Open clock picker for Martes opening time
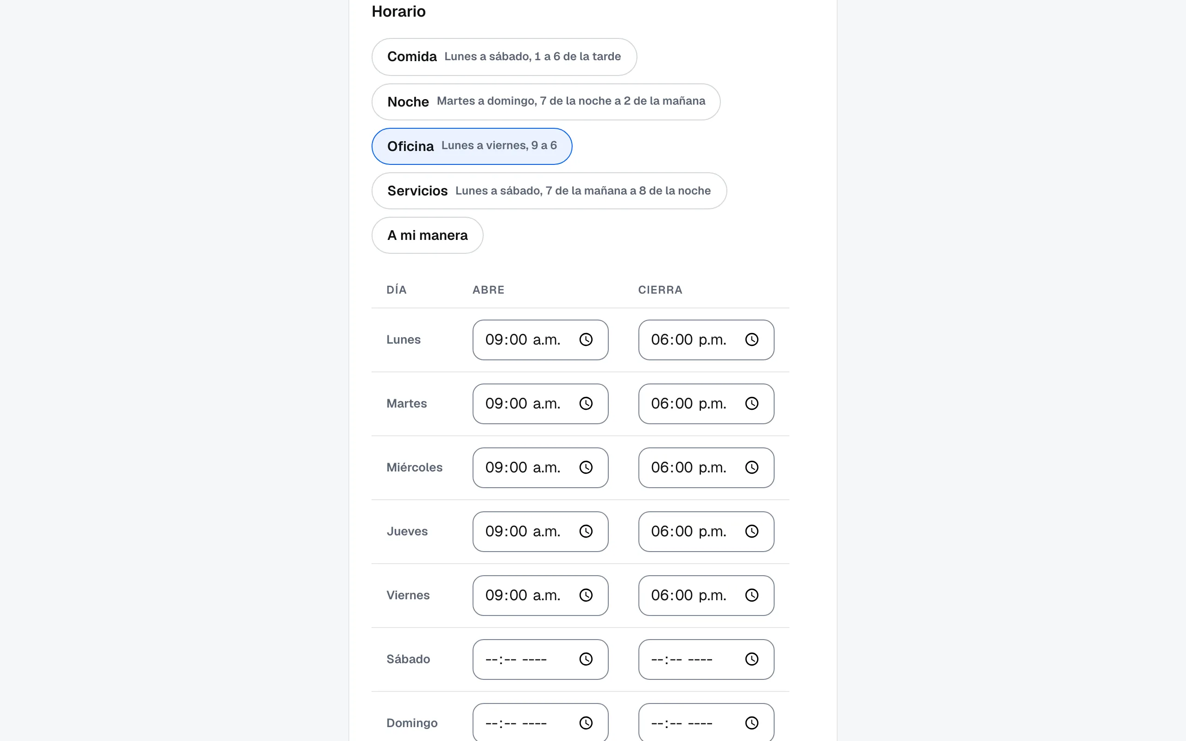Viewport: 1186px width, 741px height. coord(586,403)
